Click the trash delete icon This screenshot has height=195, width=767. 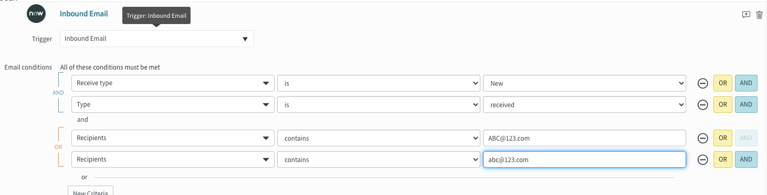[x=759, y=15]
